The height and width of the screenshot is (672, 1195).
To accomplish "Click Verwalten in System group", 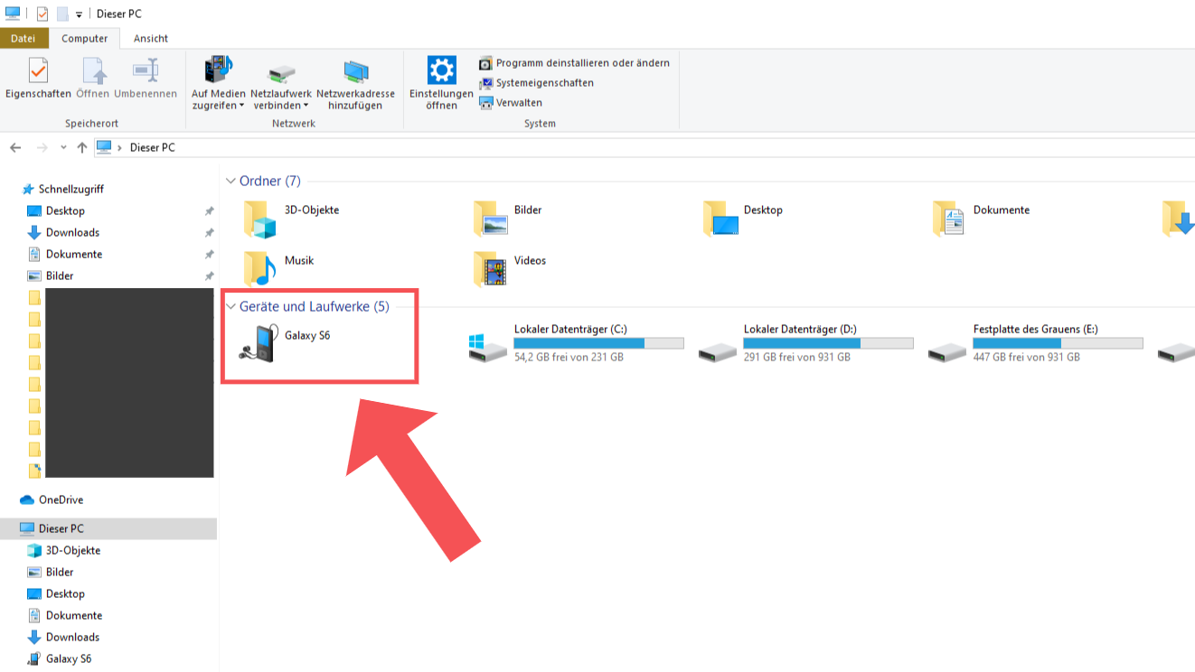I will tap(511, 103).
